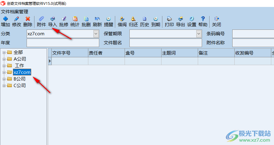
Task: Click the app logo in the title bar
Action: pyautogui.click(x=3, y=3)
